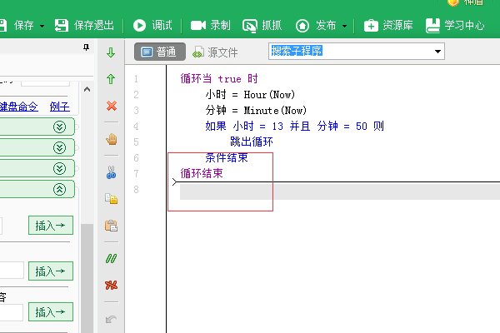The height and width of the screenshot is (333, 500).
Task: Copy with the copy pages icon
Action: 112,198
